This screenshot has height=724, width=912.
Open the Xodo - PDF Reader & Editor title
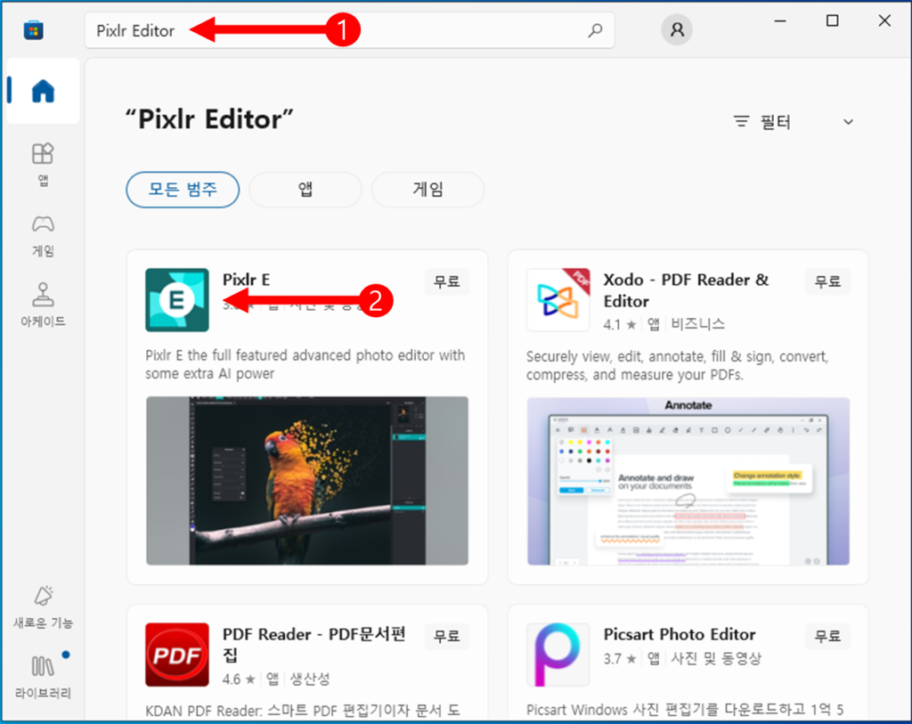[686, 290]
